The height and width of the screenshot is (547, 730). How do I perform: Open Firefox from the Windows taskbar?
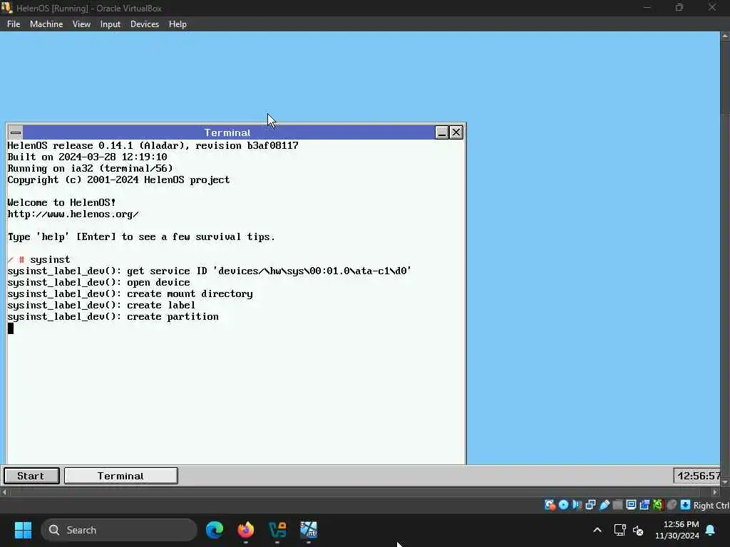pos(246,530)
